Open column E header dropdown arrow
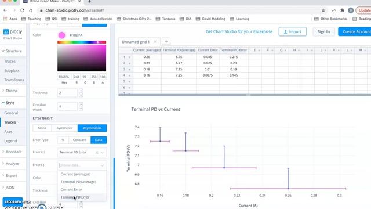 click(x=259, y=51)
